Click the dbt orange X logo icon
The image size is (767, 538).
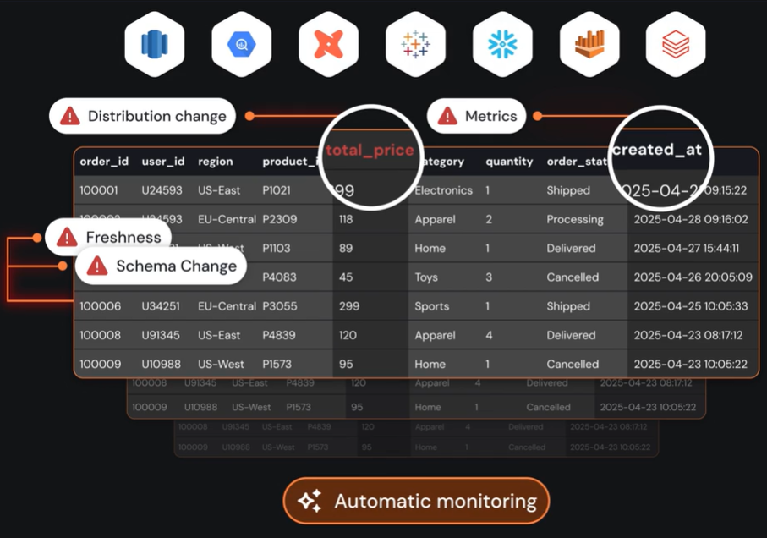[329, 44]
